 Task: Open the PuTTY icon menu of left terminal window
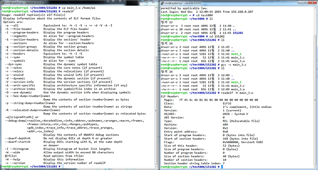3,3
